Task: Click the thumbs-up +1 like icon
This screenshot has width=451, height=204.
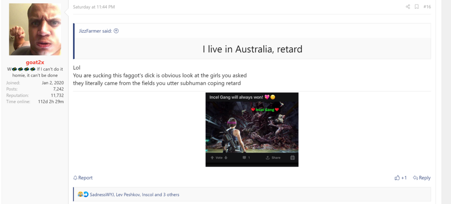Action: click(397, 178)
